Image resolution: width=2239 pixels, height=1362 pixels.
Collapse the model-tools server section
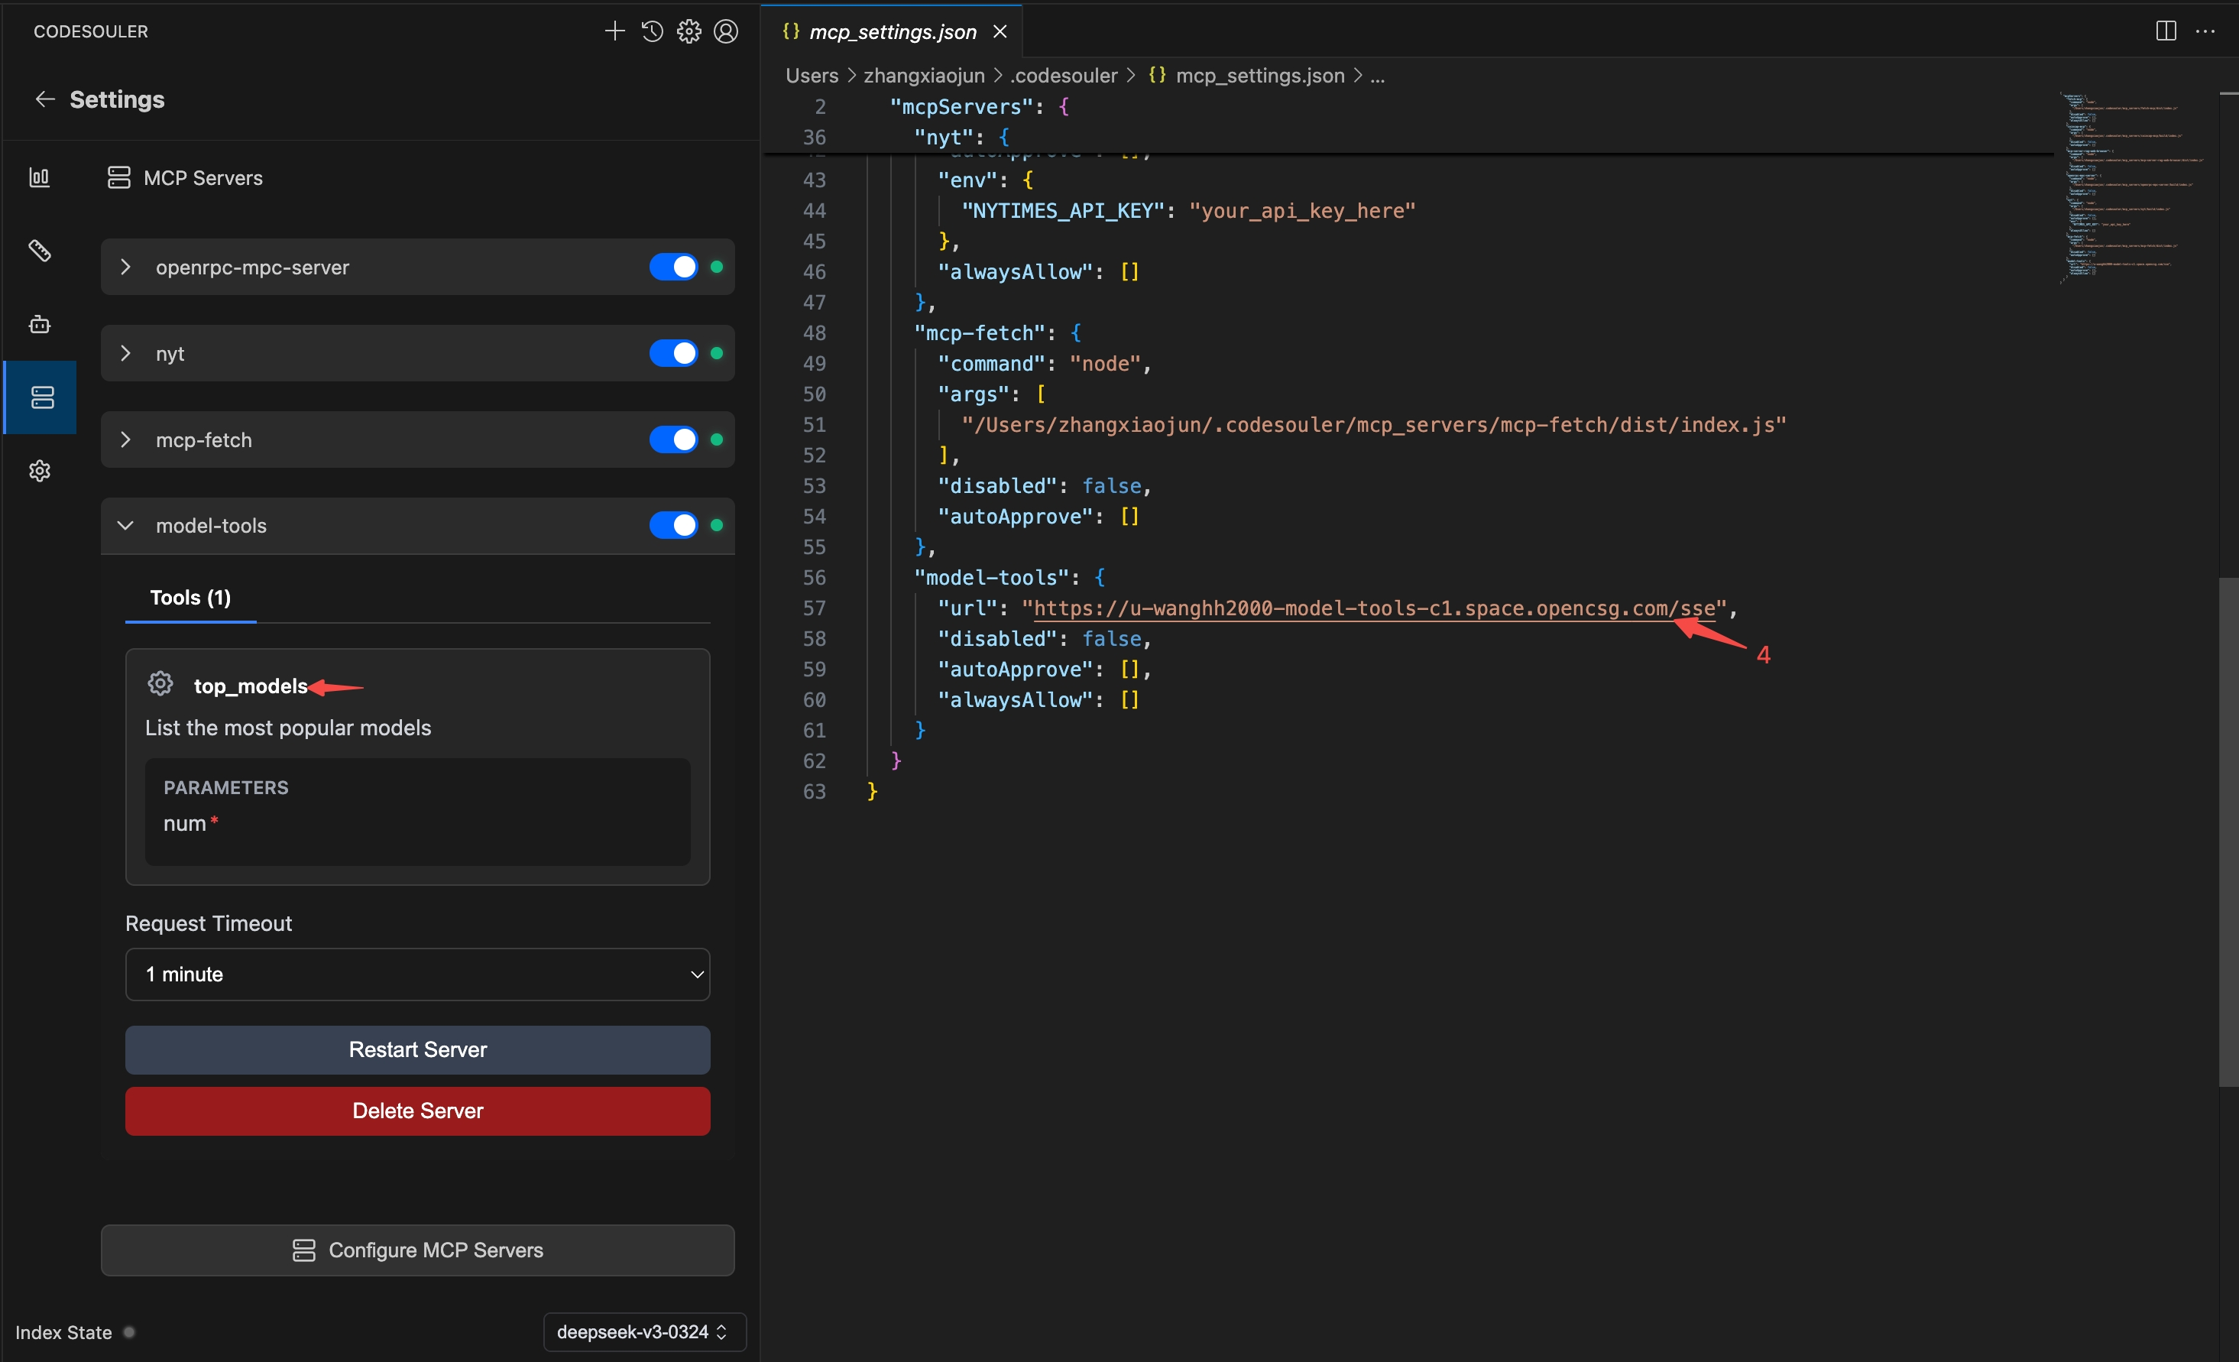126,525
